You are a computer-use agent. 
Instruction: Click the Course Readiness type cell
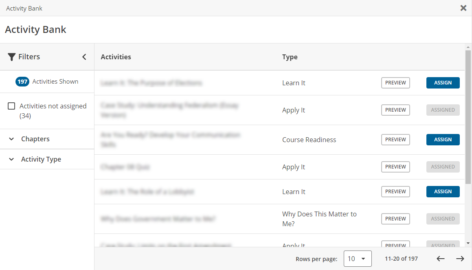pos(309,140)
